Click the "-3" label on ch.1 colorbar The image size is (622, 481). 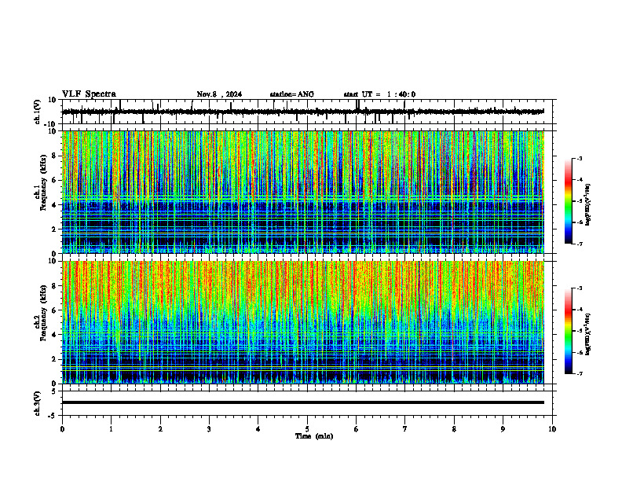click(x=580, y=158)
